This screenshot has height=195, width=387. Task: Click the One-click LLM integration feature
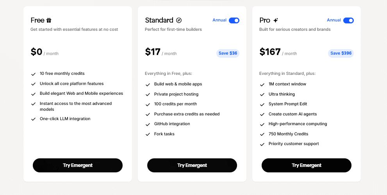coord(65,119)
